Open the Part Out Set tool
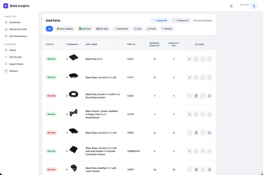The height and width of the screenshot is (175, 263). point(16,57)
